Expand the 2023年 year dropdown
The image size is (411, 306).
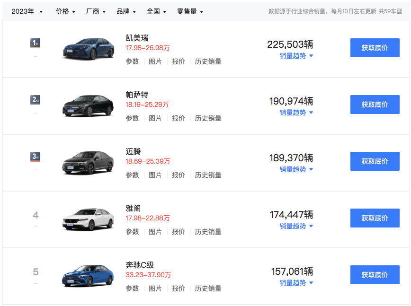27,11
